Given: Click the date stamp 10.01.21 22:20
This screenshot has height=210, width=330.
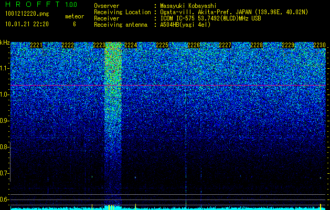Looking at the screenshot, I should click(27, 24).
